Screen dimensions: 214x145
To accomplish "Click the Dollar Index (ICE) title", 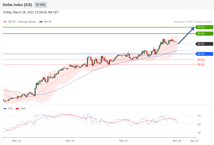I will click(17, 5).
